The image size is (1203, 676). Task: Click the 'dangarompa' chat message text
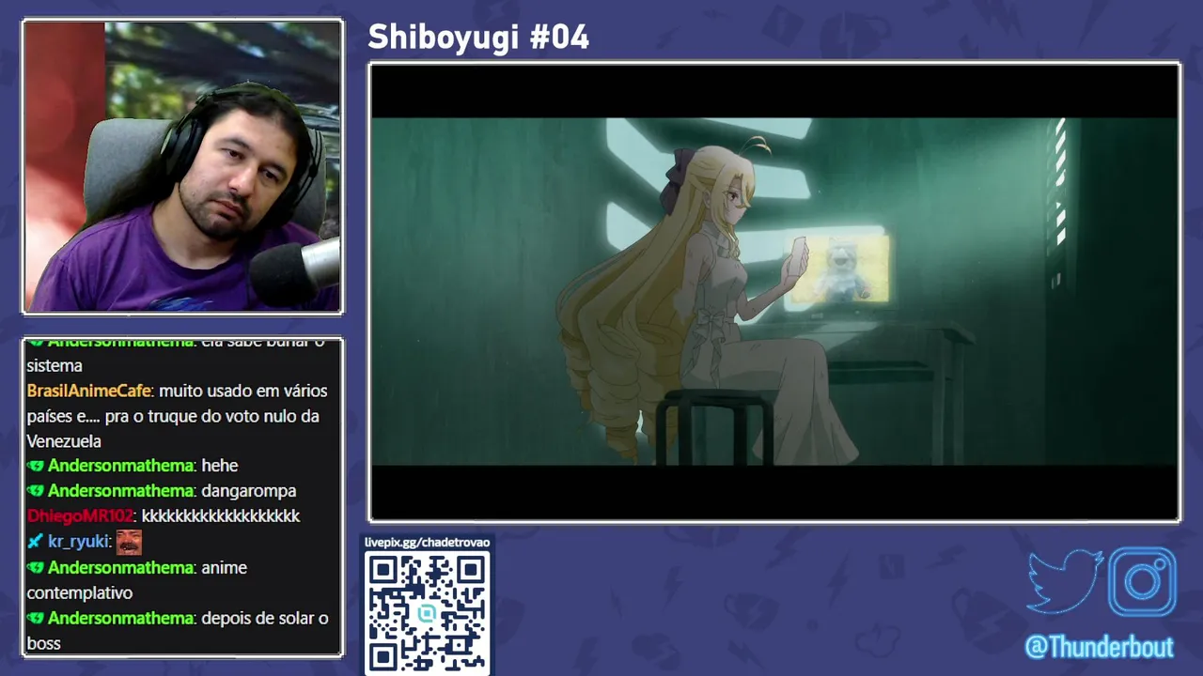click(x=249, y=491)
